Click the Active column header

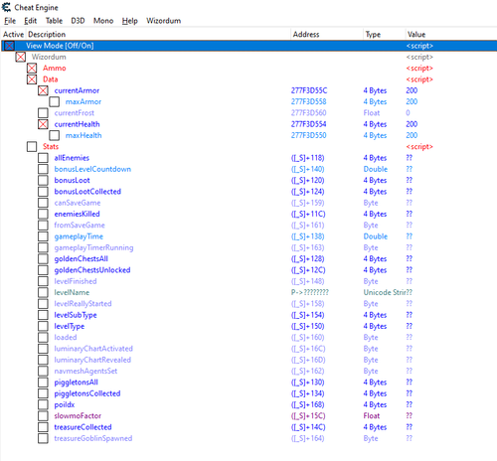[13, 35]
